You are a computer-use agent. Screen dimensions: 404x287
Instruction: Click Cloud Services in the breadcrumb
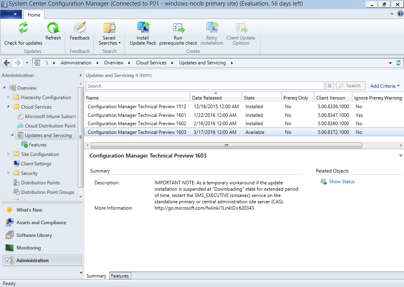(151, 63)
